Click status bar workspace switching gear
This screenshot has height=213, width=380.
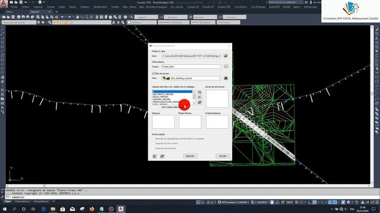[349, 202]
